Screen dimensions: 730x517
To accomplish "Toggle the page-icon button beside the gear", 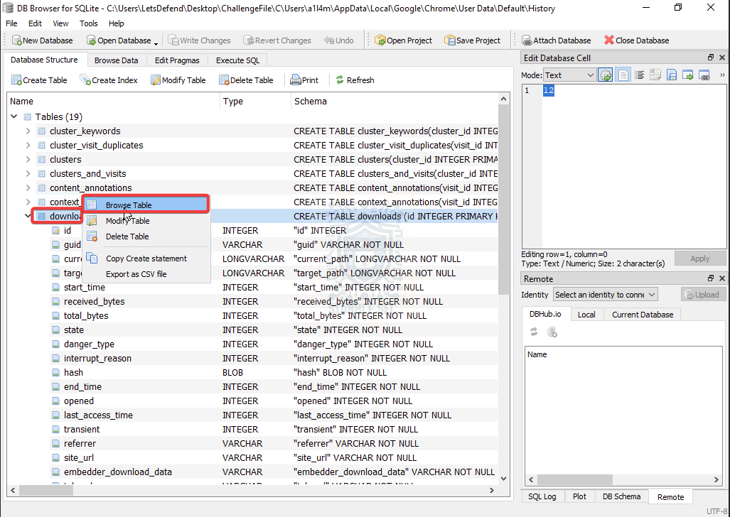I will 623,75.
